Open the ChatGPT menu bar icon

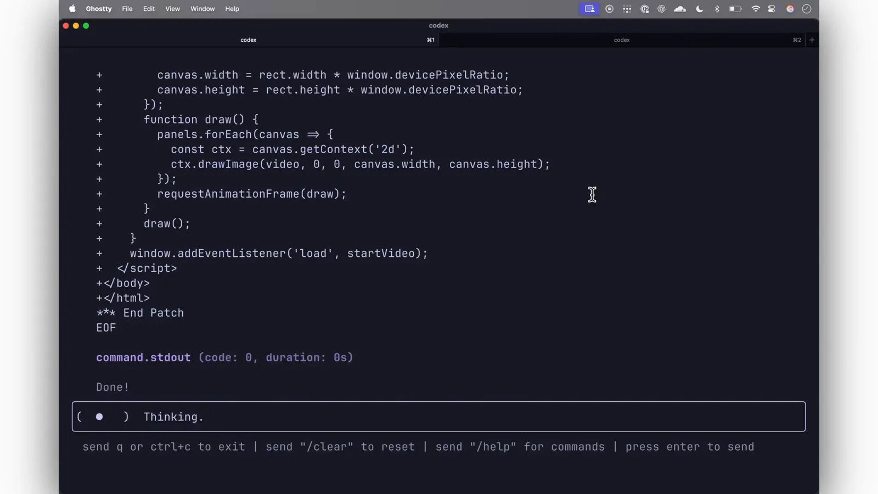point(662,9)
